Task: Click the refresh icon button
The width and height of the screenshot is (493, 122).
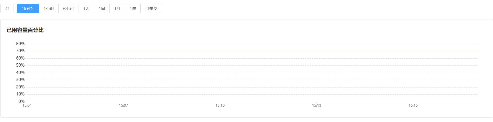Action: 7,9
